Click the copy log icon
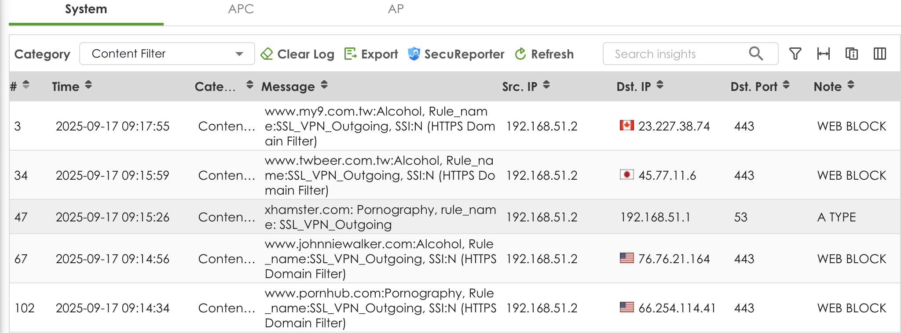The height and width of the screenshot is (333, 901). coord(851,54)
